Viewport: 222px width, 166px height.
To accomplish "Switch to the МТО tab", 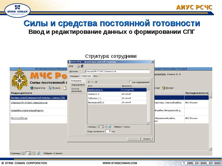I will (x=95, y=76).
